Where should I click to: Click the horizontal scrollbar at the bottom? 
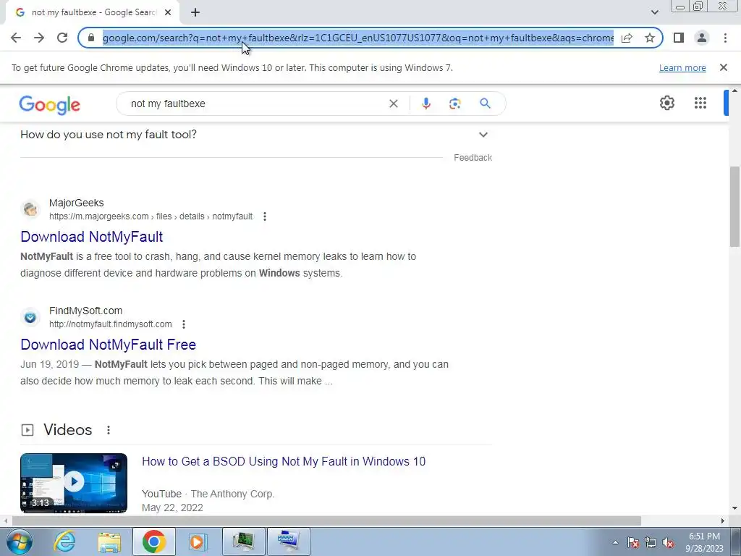[x=326, y=521]
